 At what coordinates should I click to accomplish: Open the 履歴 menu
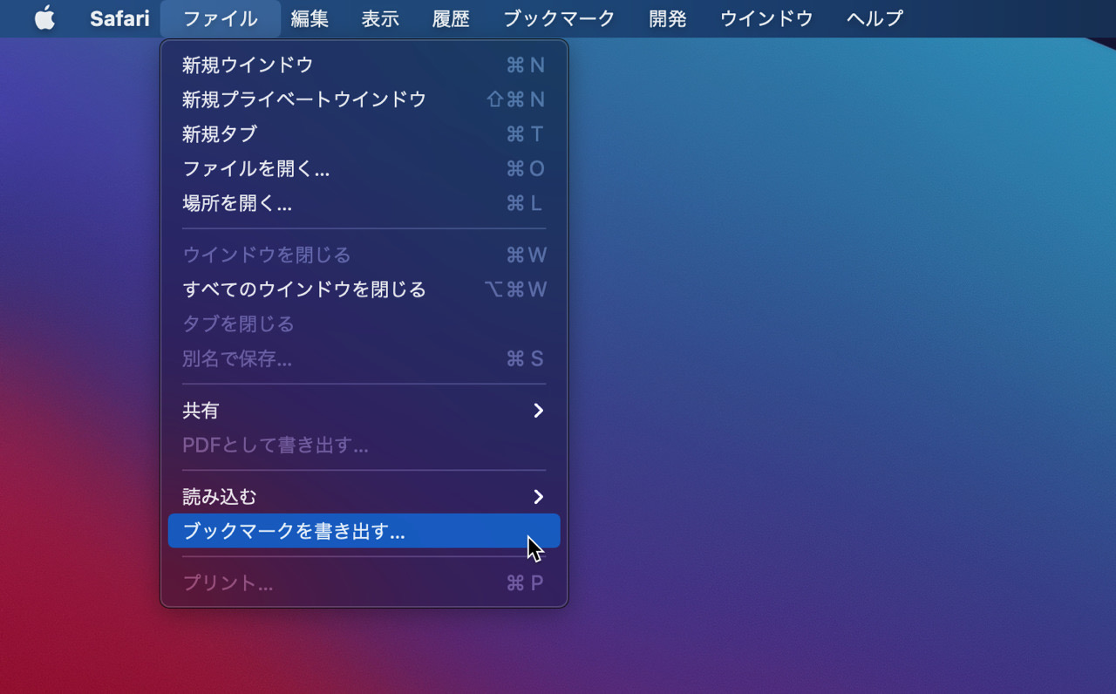click(x=451, y=18)
